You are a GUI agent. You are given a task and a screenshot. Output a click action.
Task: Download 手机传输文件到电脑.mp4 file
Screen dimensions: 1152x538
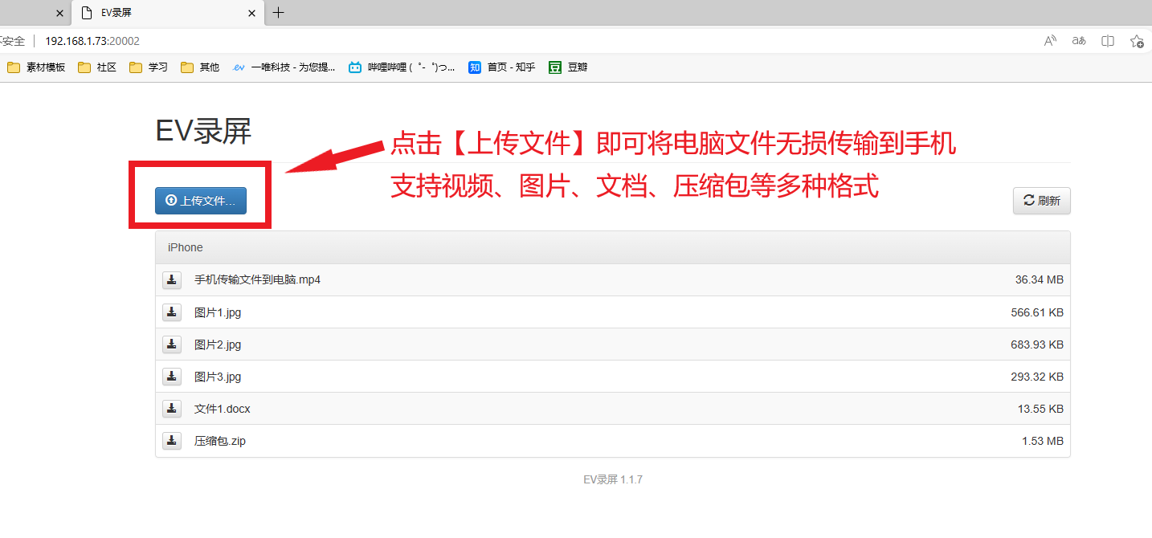pos(171,279)
